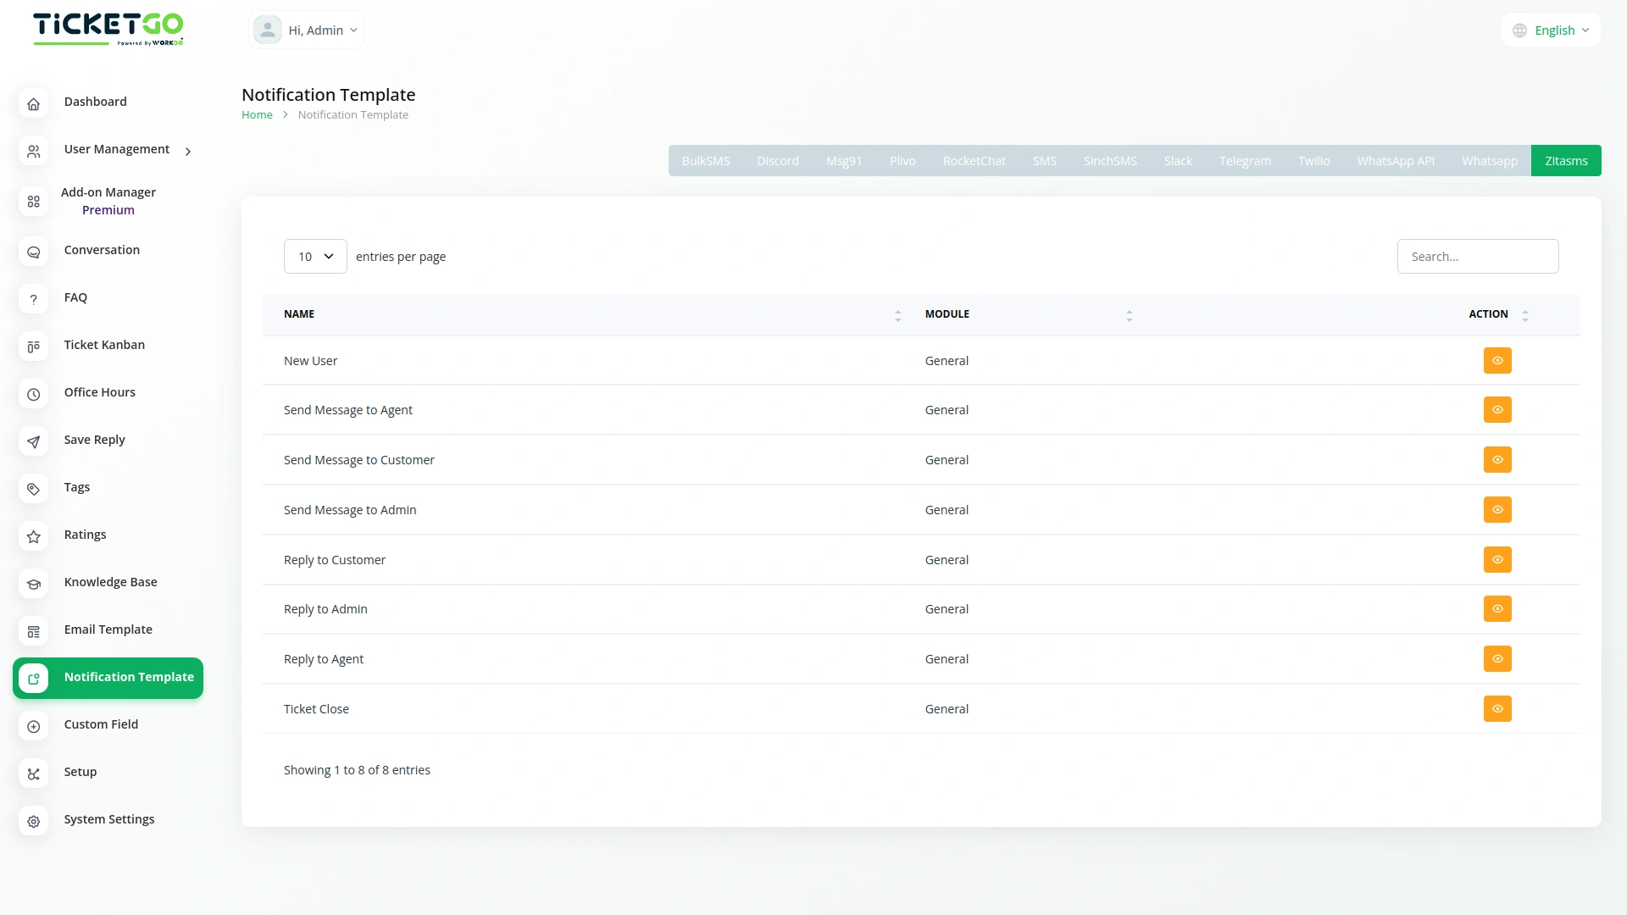
Task: View the New User template via the eye icon
Action: click(1497, 360)
